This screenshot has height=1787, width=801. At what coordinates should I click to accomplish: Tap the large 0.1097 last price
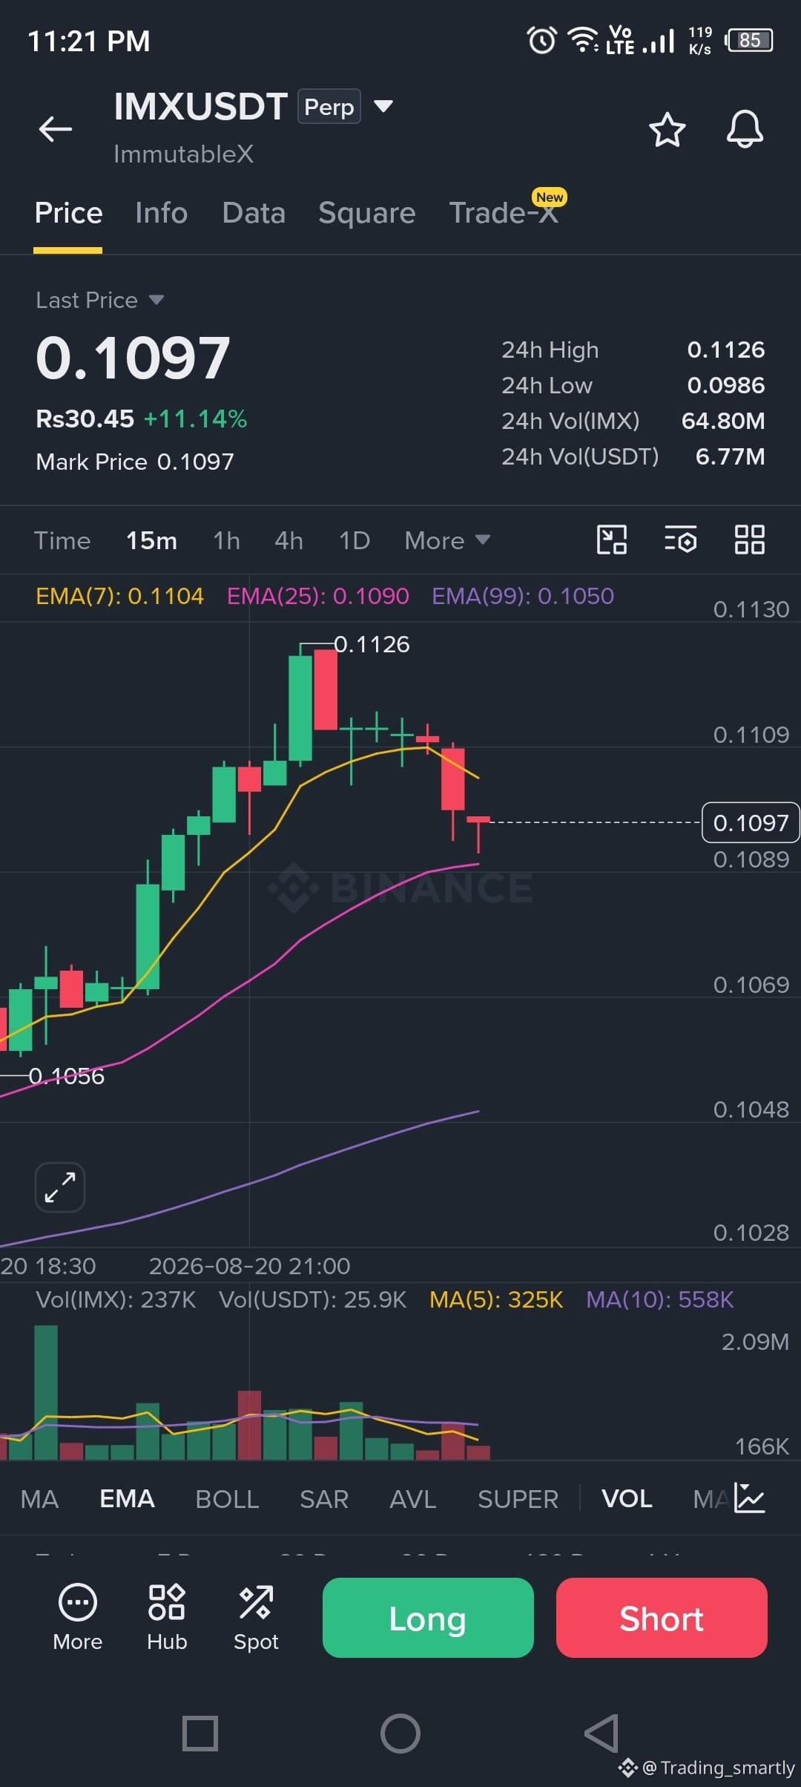pyautogui.click(x=133, y=358)
